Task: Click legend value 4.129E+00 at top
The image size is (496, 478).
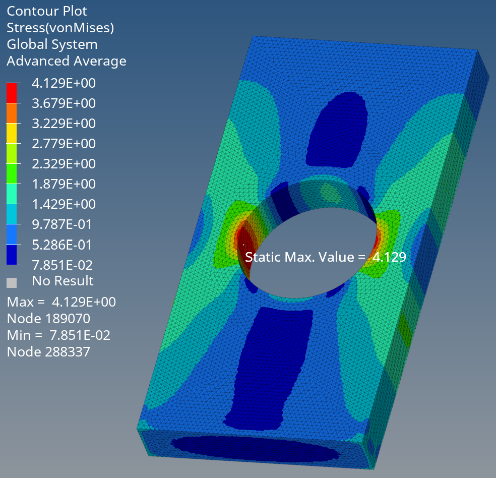Action: tap(64, 83)
